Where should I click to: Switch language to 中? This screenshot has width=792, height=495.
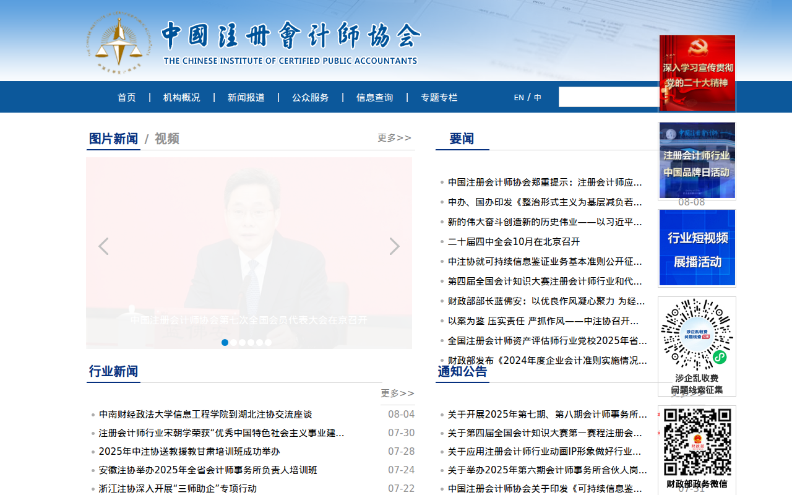(x=538, y=97)
